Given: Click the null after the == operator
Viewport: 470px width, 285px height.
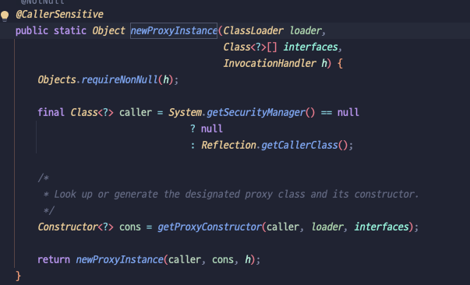Looking at the screenshot, I should point(348,112).
